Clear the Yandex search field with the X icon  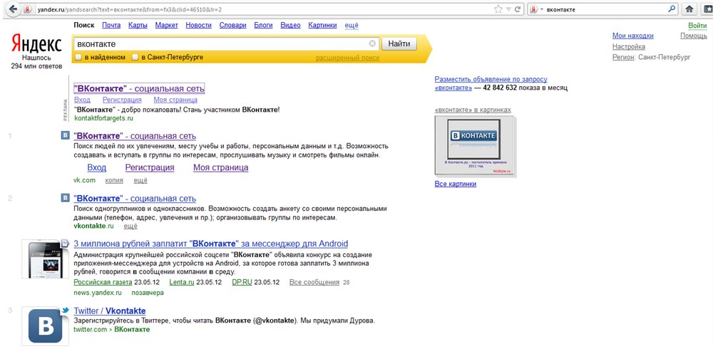pyautogui.click(x=372, y=43)
